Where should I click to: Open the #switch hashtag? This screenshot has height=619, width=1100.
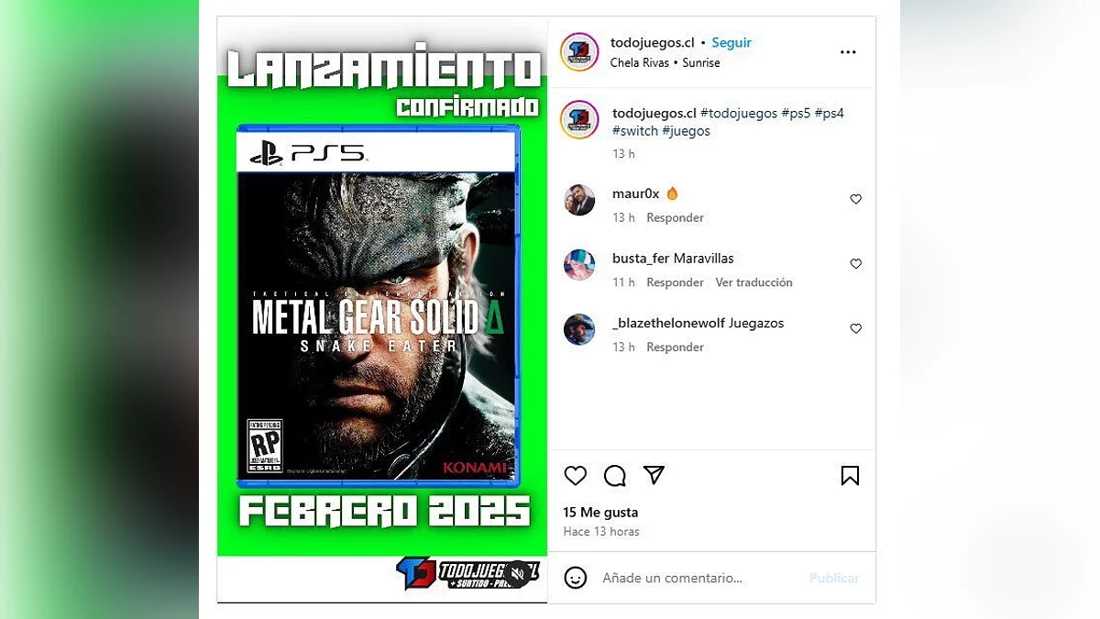[635, 131]
